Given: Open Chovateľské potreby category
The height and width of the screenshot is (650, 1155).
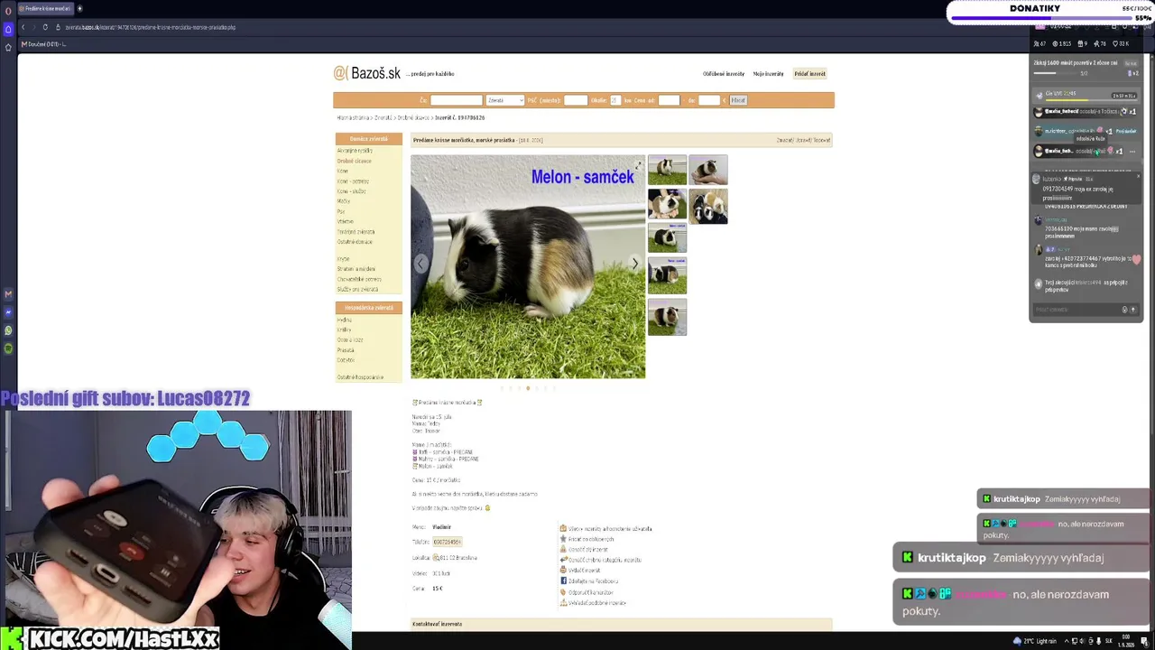Looking at the screenshot, I should [359, 279].
